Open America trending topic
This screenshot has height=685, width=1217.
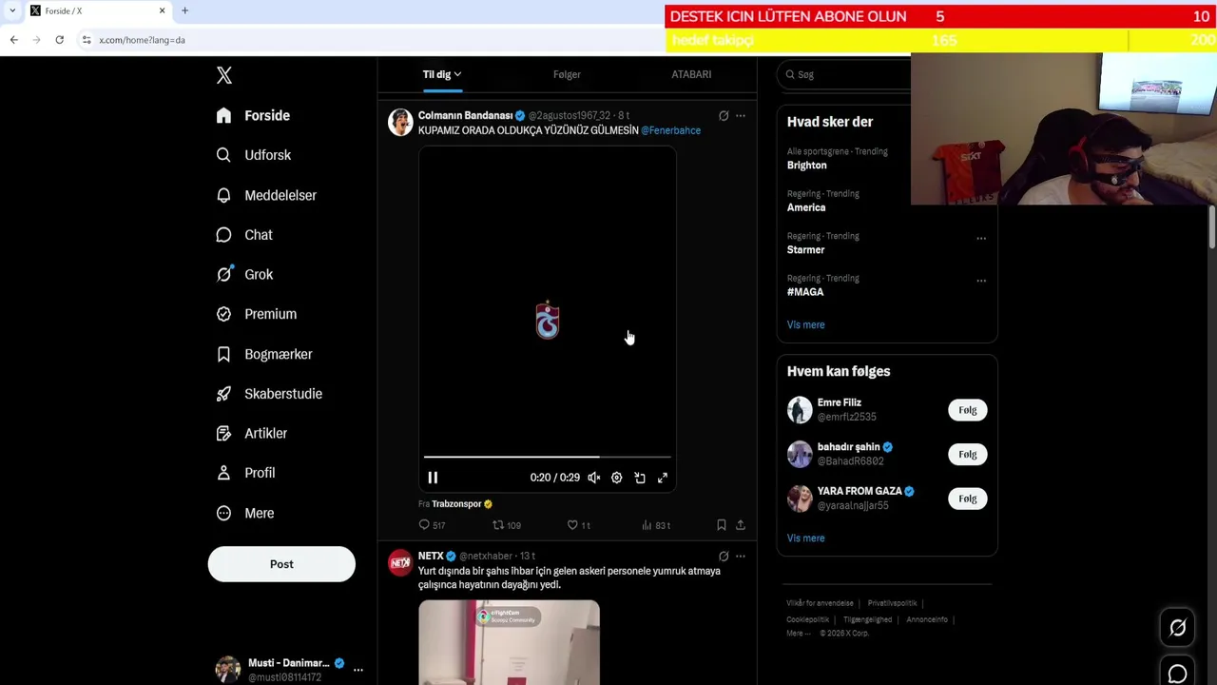(x=806, y=207)
